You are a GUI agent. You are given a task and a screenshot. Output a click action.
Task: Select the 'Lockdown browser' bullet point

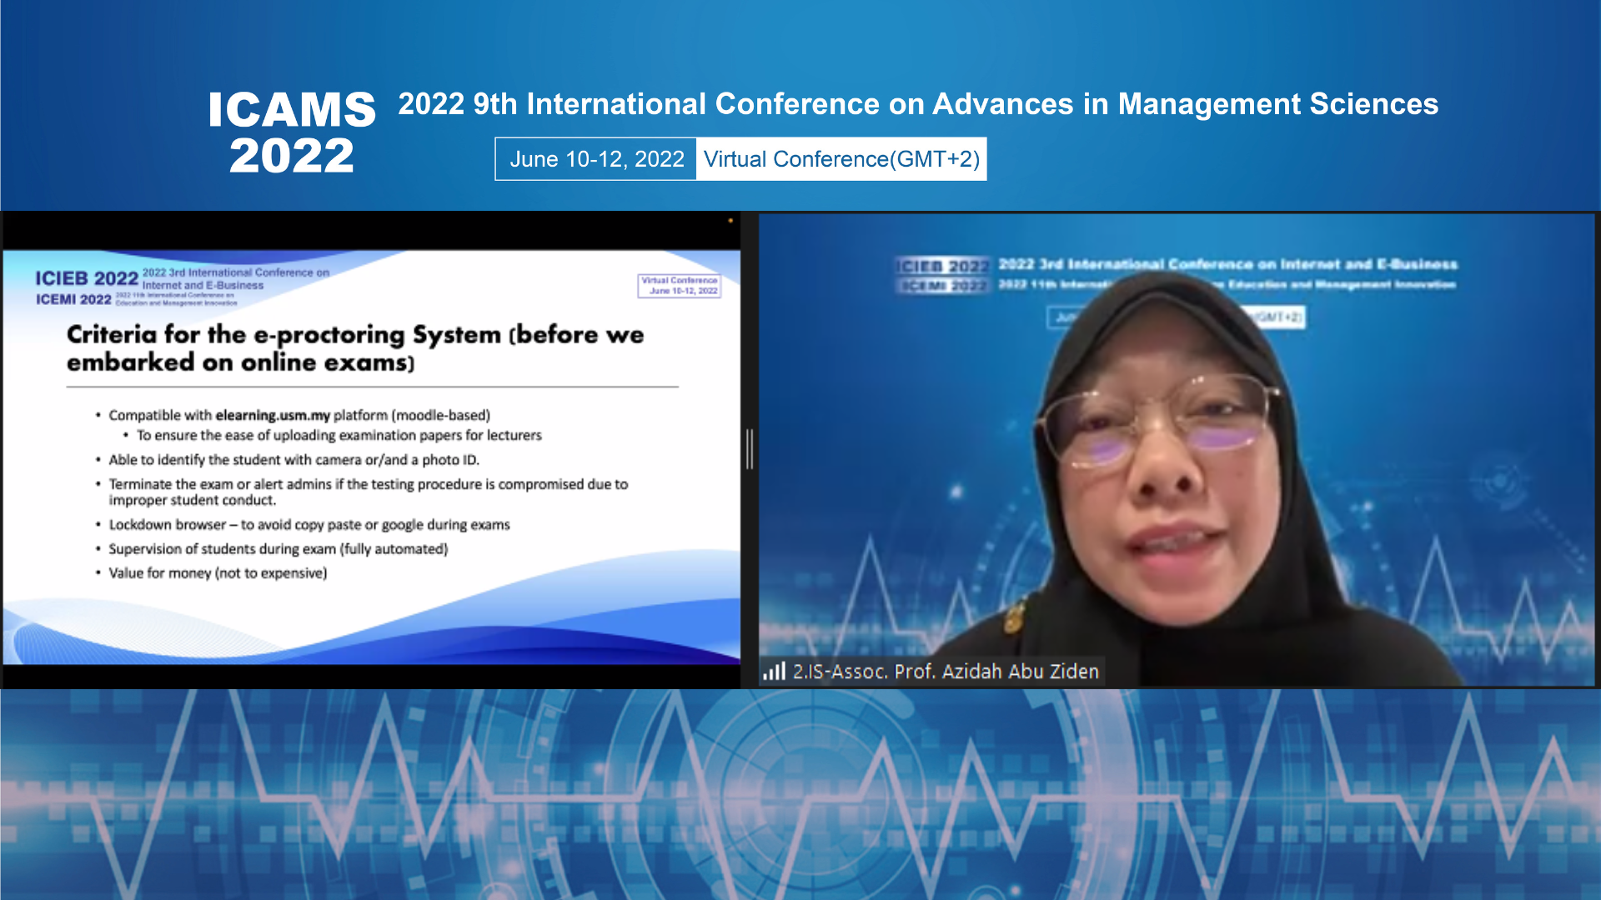309,524
